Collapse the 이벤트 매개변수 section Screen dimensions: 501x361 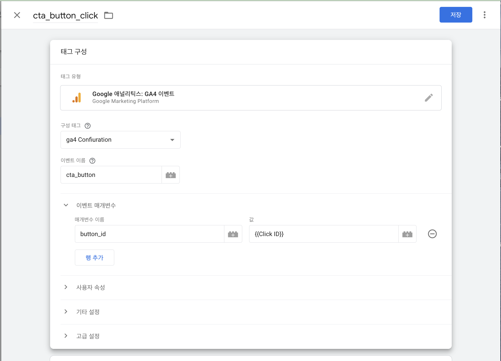[66, 205]
